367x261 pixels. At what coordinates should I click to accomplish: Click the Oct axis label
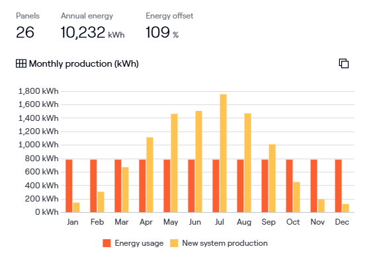(293, 222)
